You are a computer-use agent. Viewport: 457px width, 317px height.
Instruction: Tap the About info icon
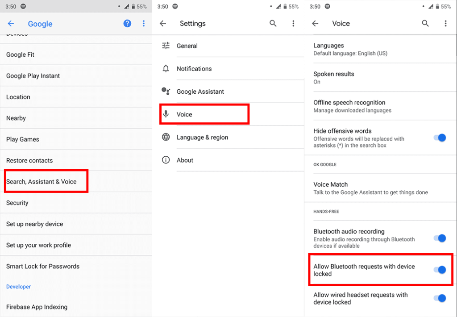166,160
